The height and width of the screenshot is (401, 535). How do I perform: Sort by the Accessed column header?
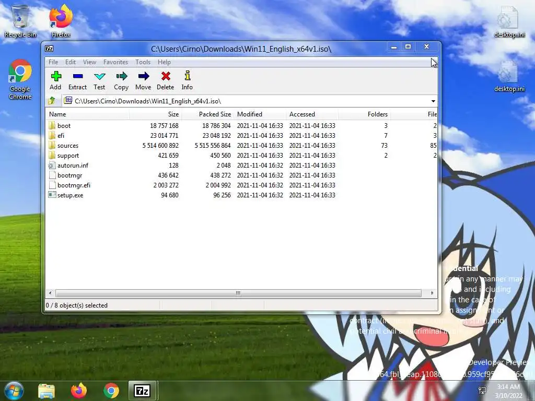pos(312,114)
